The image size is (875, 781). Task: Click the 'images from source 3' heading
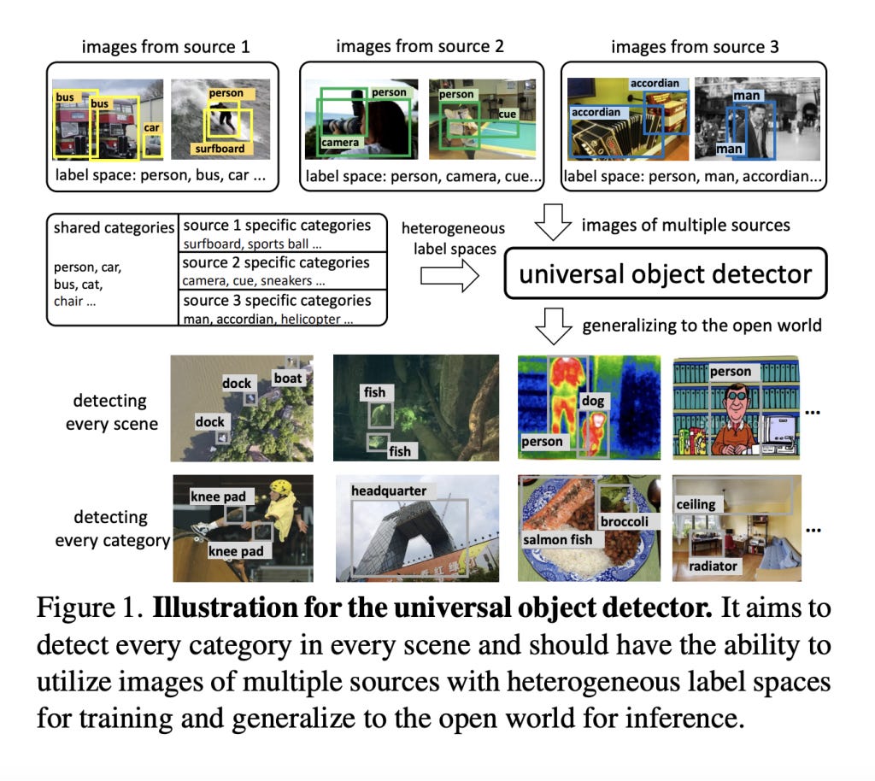click(695, 47)
